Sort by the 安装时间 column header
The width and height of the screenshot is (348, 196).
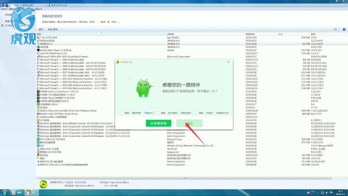(261, 34)
